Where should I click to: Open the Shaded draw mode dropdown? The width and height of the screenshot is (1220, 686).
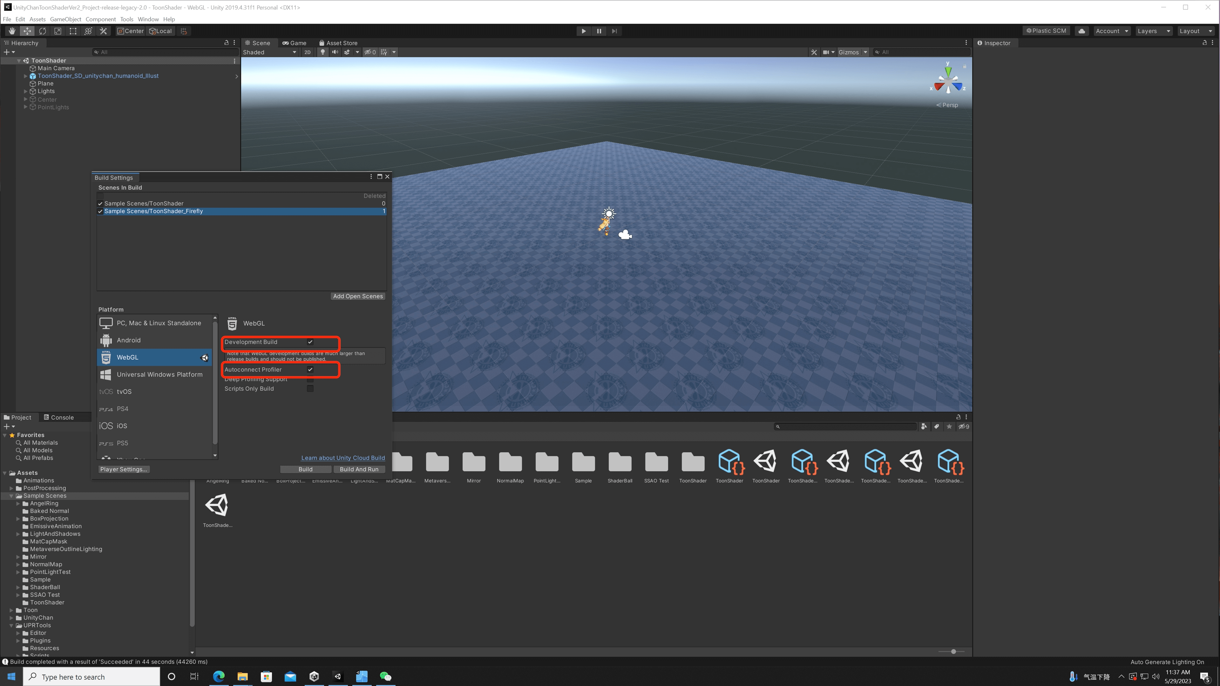pos(269,52)
